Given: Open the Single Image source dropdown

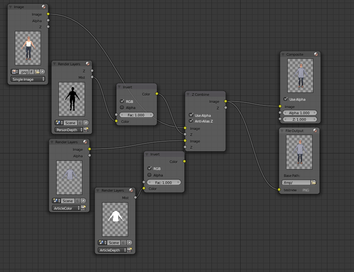Looking at the screenshot, I should click(x=28, y=79).
